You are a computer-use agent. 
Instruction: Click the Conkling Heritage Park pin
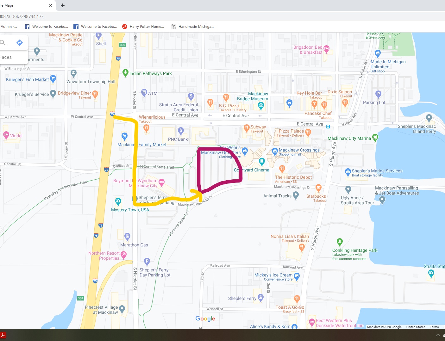[x=340, y=242]
